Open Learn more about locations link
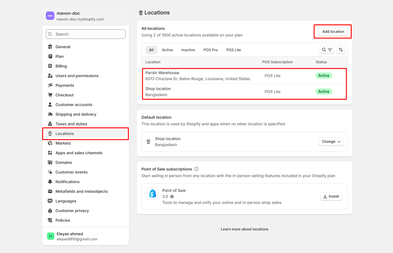Screen dimensions: 393x253 (244, 229)
